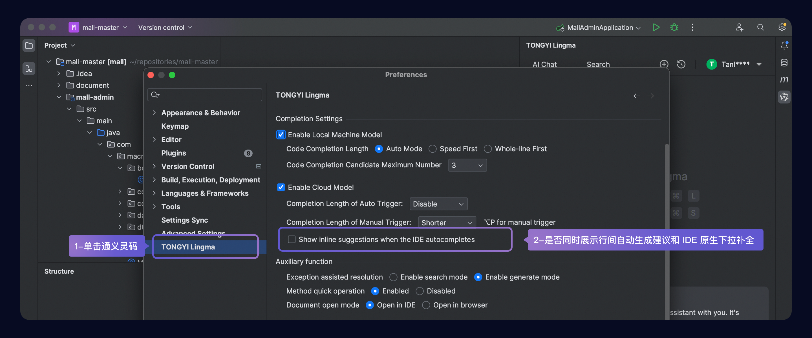The width and height of the screenshot is (812, 338).
Task: Click the search icon in Preferences search box
Action: coord(155,95)
